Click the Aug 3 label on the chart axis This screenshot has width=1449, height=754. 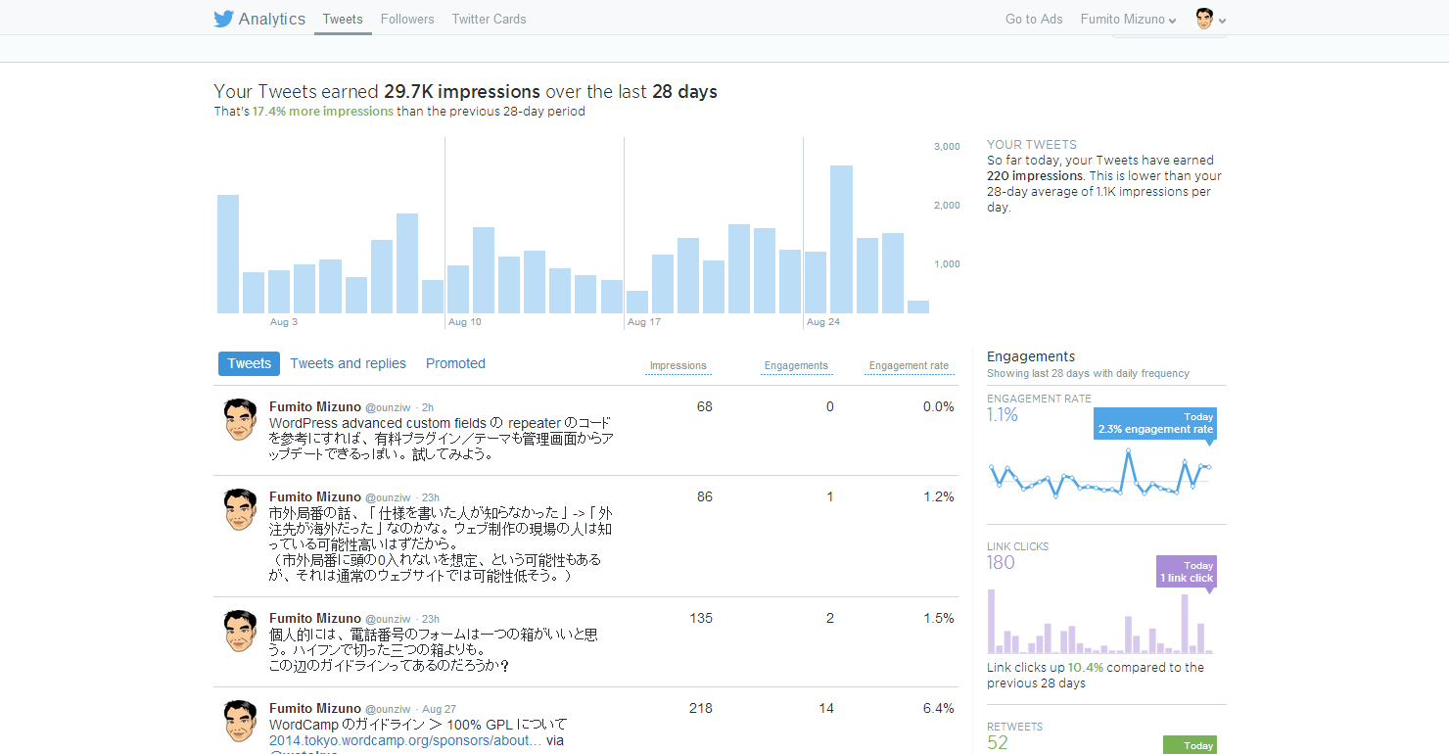point(284,322)
